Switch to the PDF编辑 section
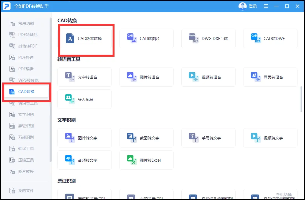 click(x=26, y=69)
